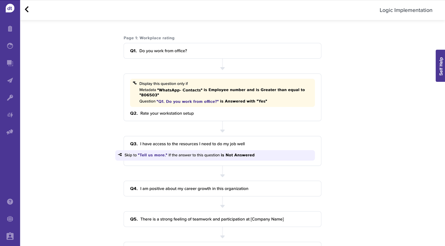
Task: Open the puzzle piece integrations icon
Action: pos(10,132)
